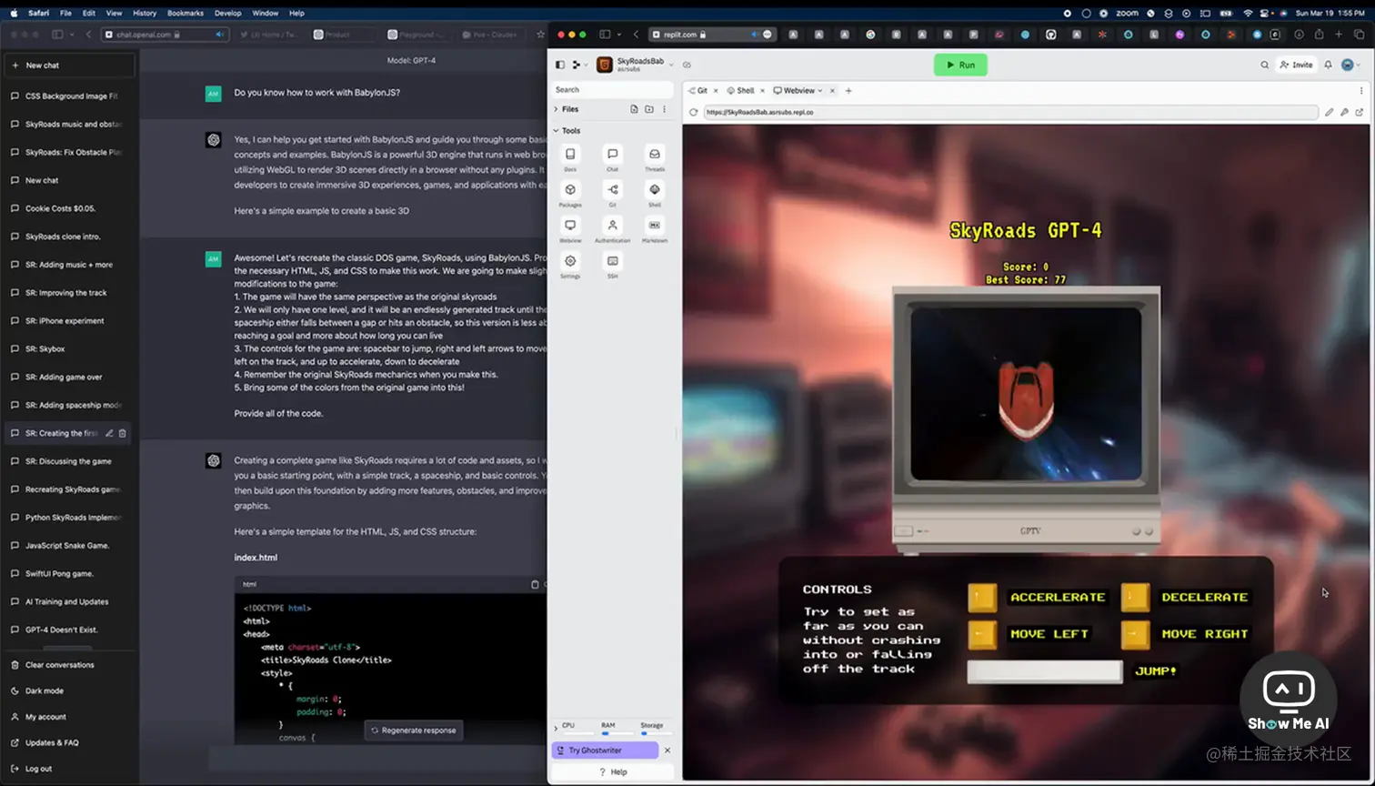The height and width of the screenshot is (786, 1375).
Task: Dismiss the Try Ghostwriter banner
Action: [x=667, y=751]
